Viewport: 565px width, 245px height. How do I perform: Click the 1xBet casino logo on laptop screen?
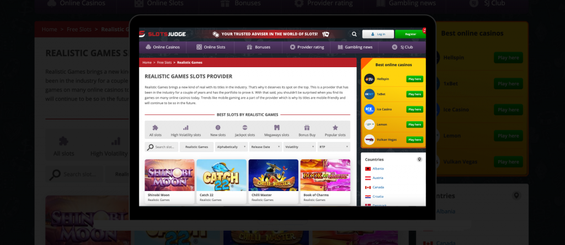[x=369, y=94]
